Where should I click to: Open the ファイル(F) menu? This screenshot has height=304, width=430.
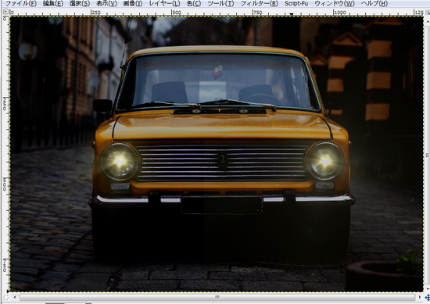[x=21, y=4]
